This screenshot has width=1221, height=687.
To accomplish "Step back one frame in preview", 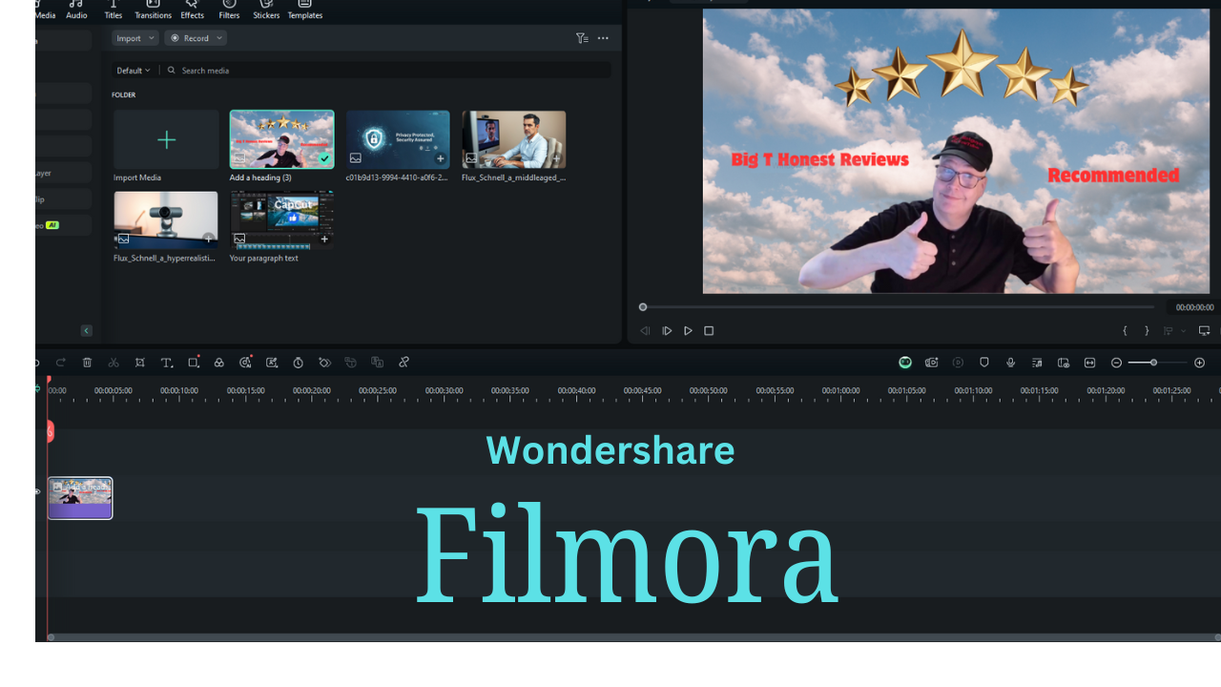I will click(645, 331).
